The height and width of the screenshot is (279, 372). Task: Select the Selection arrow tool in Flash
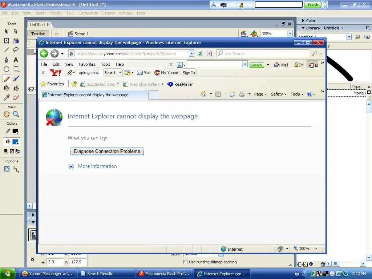click(x=7, y=31)
